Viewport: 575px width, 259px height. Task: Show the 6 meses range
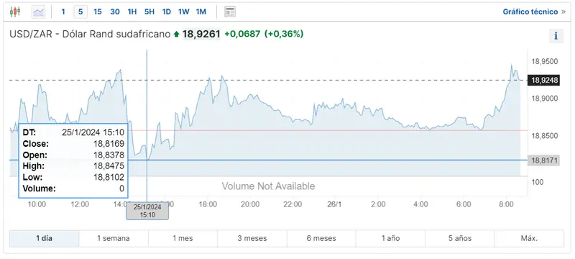pyautogui.click(x=321, y=238)
